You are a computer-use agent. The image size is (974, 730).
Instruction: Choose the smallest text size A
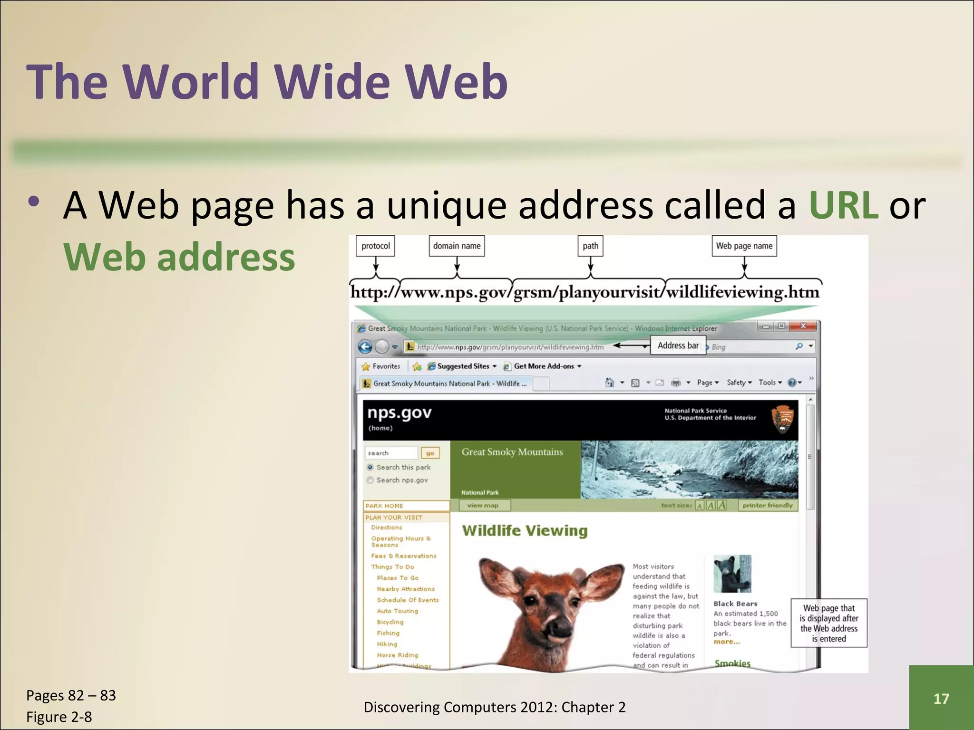coord(700,506)
